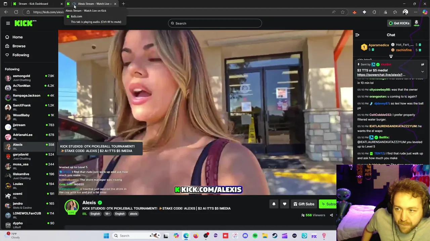Open dypho's channel in the sidebar
430x241 pixels.
tap(29, 225)
